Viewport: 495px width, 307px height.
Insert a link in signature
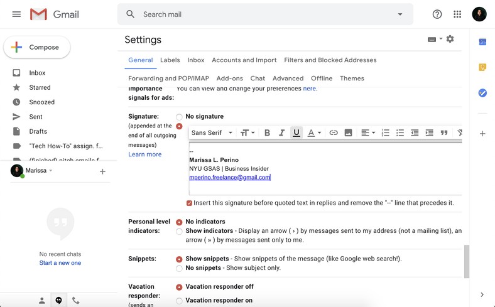(334, 133)
